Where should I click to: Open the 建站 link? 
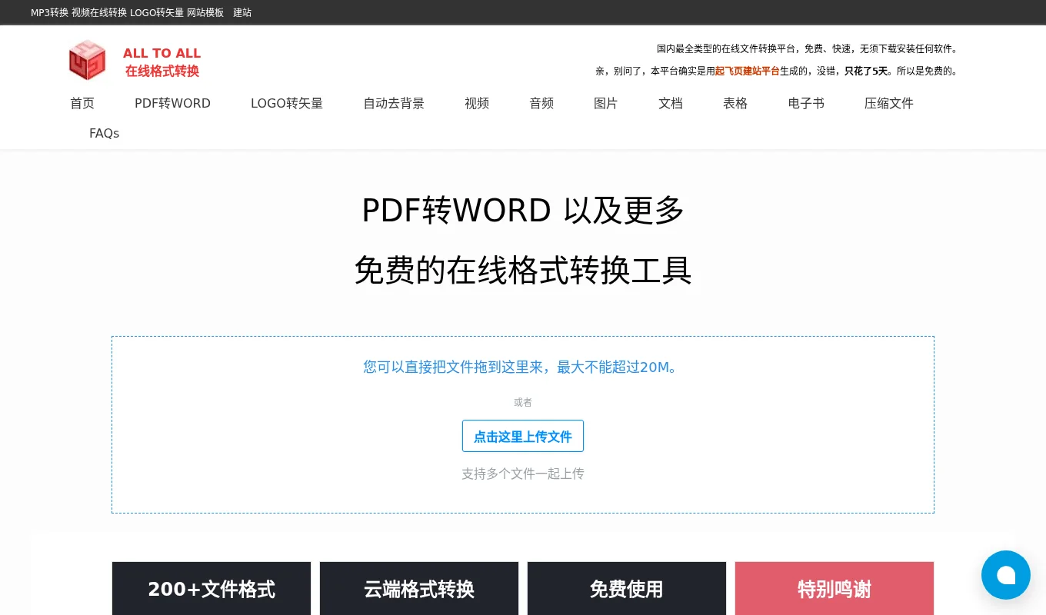(x=242, y=12)
